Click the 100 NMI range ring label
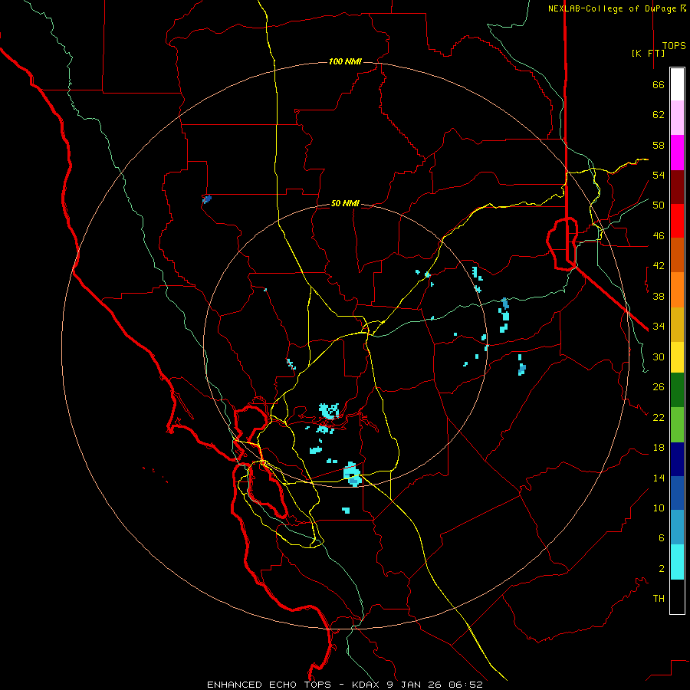The width and height of the screenshot is (690, 690). click(x=345, y=61)
